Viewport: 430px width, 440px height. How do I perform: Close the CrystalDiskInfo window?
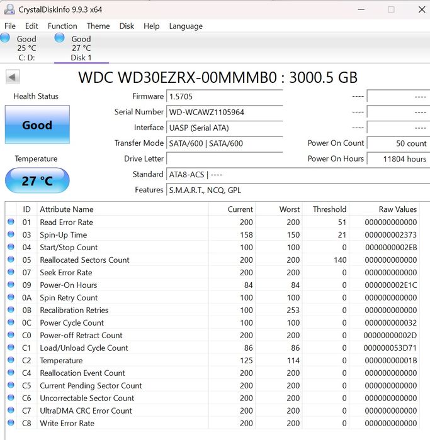click(422, 9)
